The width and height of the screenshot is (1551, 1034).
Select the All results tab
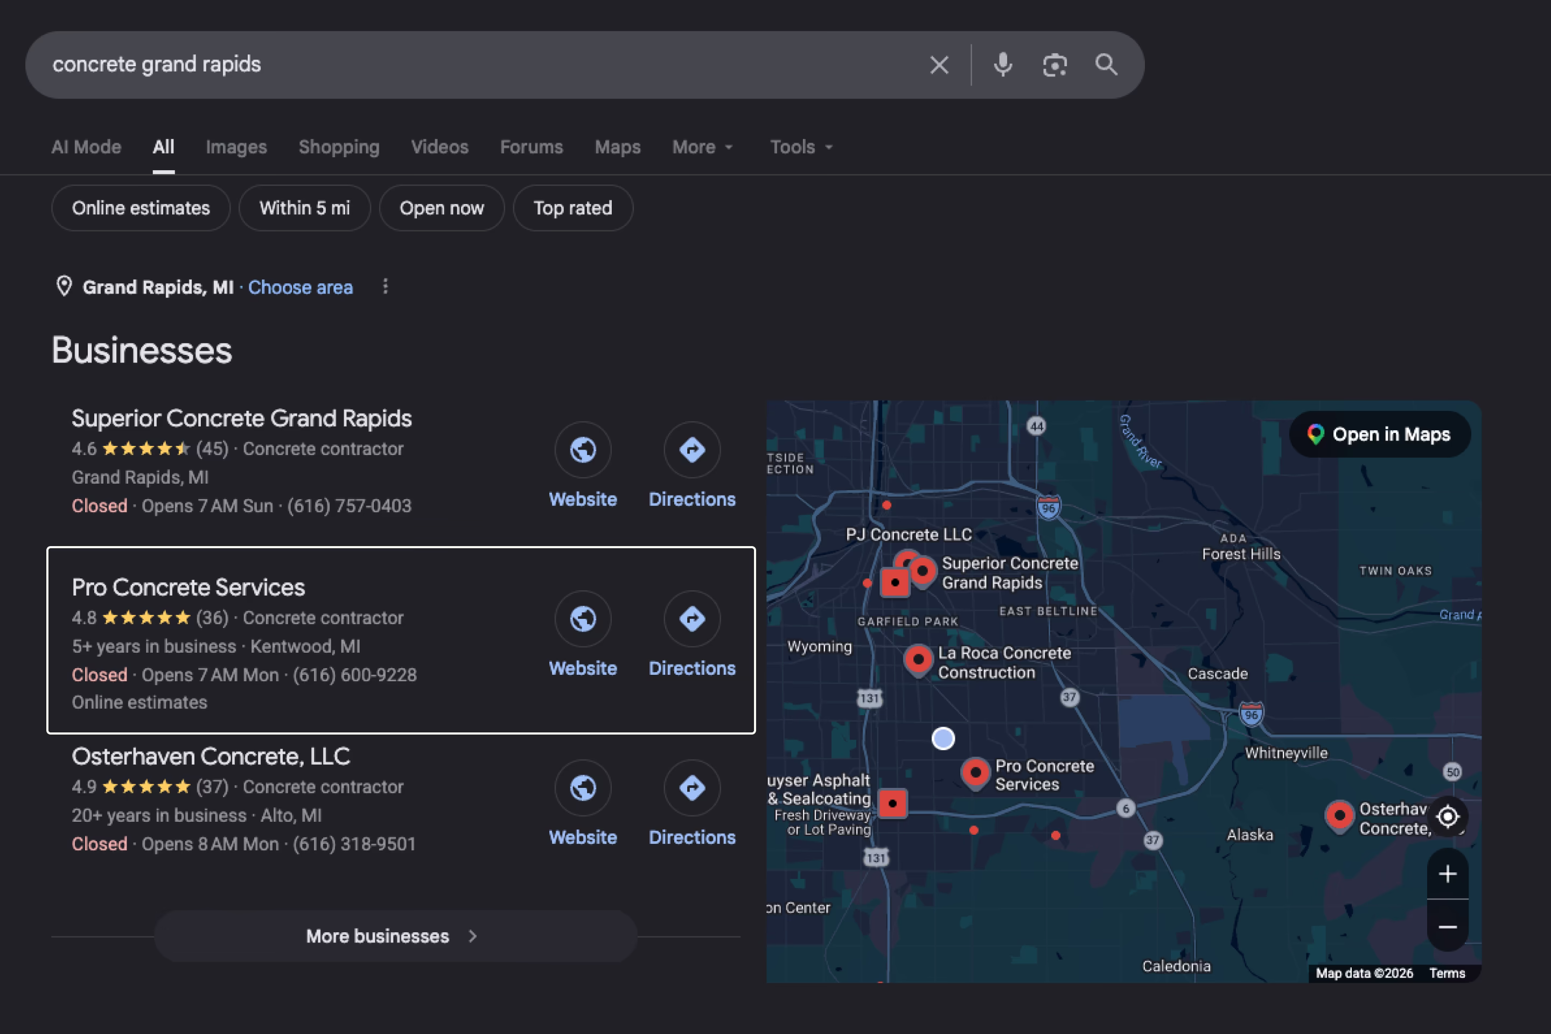click(164, 146)
